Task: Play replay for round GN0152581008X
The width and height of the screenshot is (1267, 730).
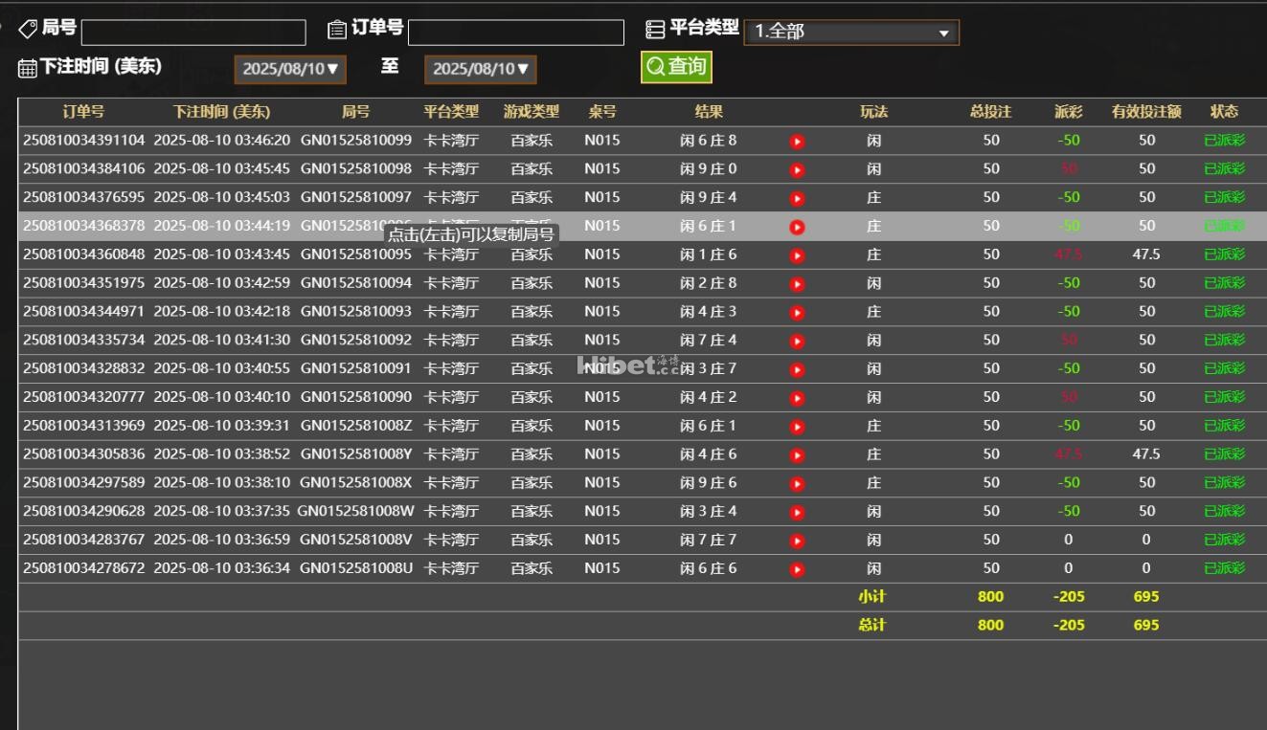Action: (797, 484)
